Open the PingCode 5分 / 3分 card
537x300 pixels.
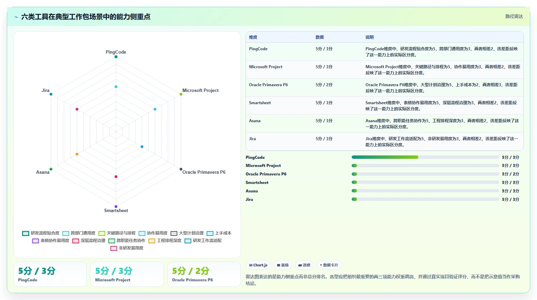click(50, 274)
